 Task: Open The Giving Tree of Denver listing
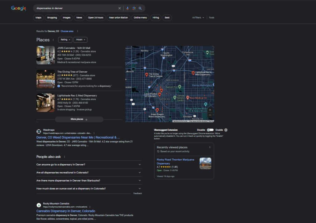72,72
